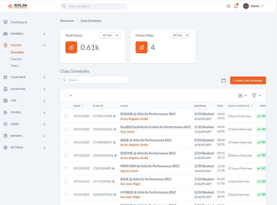Click the Create Class Schedule button
277x205 pixels.
pyautogui.click(x=248, y=80)
